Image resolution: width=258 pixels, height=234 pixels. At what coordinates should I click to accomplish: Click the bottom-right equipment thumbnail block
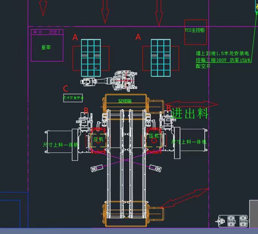(x=233, y=221)
